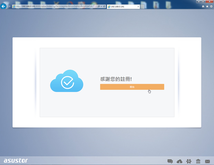Close the 192.168.0.191 tab

coord(138,6)
